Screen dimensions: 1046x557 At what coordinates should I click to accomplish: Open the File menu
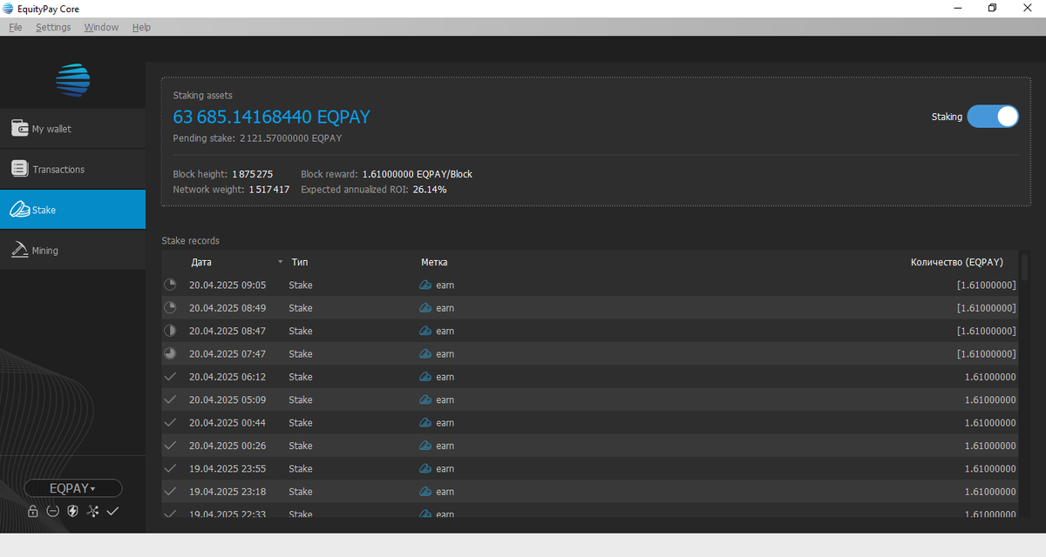pyautogui.click(x=16, y=27)
